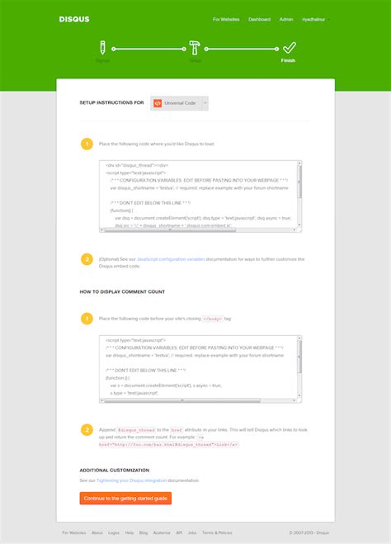Image resolution: width=391 pixels, height=544 pixels.
Task: Click the Signup pencil step icon
Action: 102,48
